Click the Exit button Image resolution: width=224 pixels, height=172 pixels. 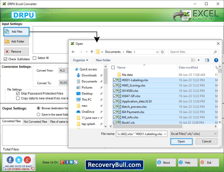(209, 163)
